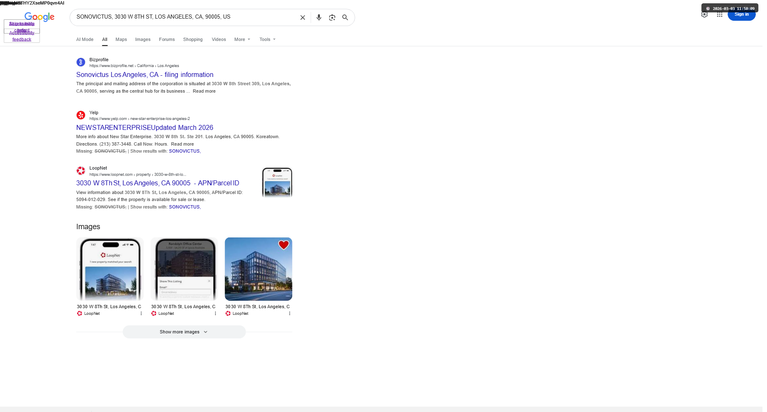Click LoopNet source under second image

162,314
